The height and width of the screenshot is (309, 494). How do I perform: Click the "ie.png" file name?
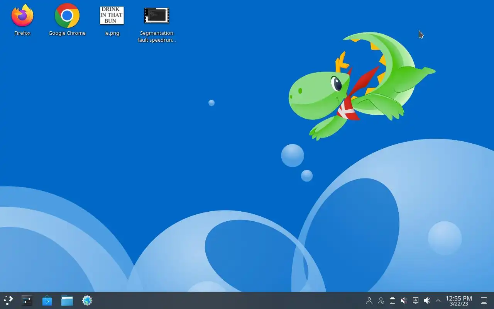point(112,33)
